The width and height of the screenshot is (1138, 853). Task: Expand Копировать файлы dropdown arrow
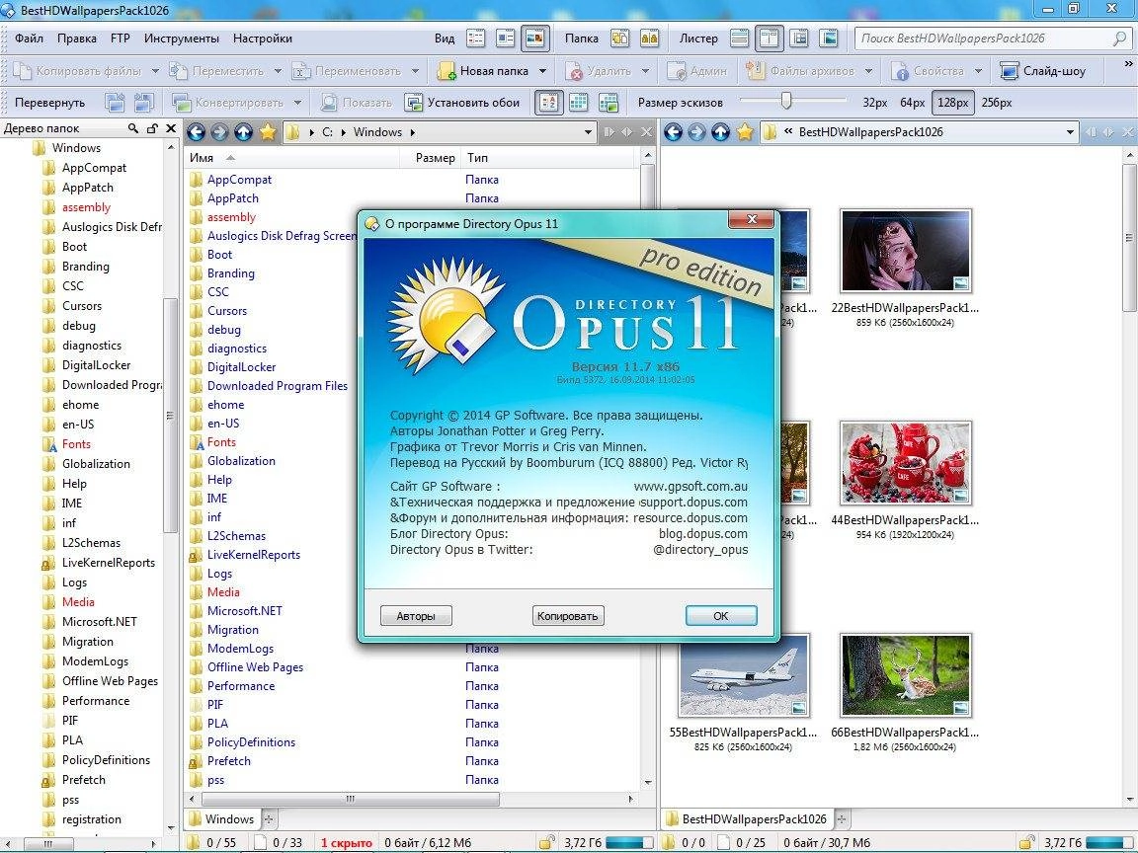[x=154, y=71]
